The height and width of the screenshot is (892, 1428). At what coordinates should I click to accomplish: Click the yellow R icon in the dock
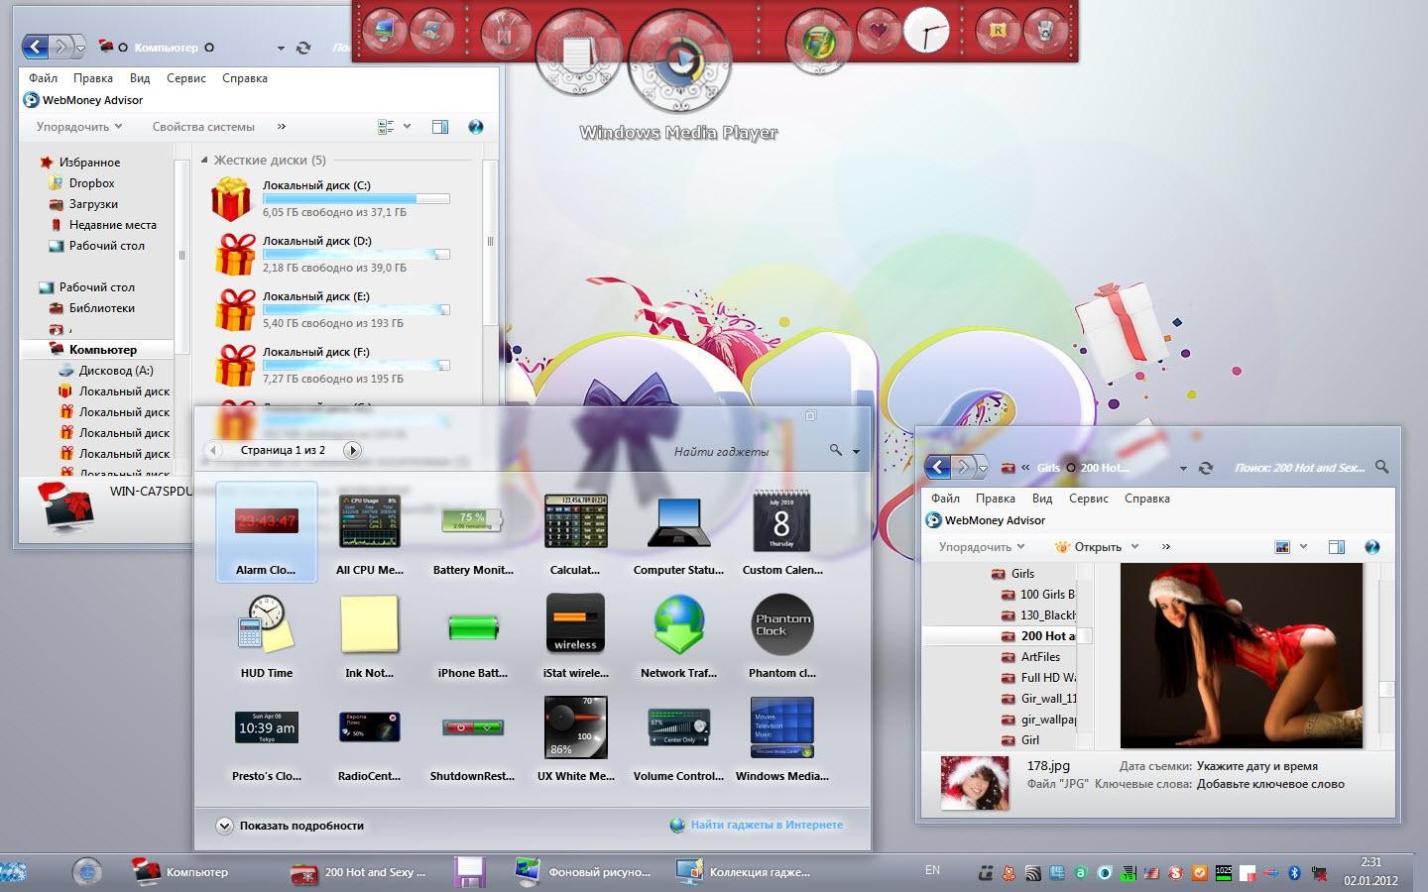point(998,30)
